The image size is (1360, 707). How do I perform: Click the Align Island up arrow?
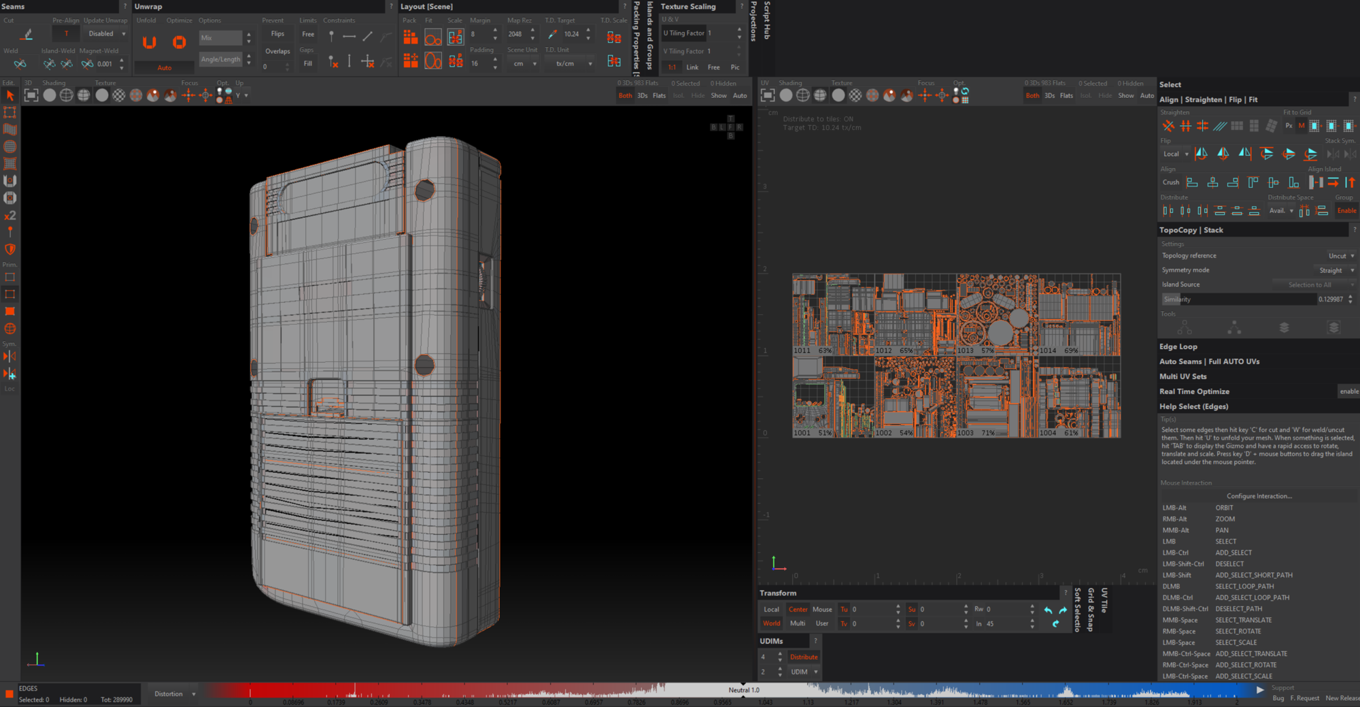pyautogui.click(x=1350, y=182)
